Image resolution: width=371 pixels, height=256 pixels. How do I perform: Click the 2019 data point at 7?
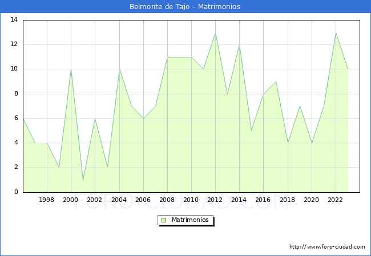click(x=300, y=106)
